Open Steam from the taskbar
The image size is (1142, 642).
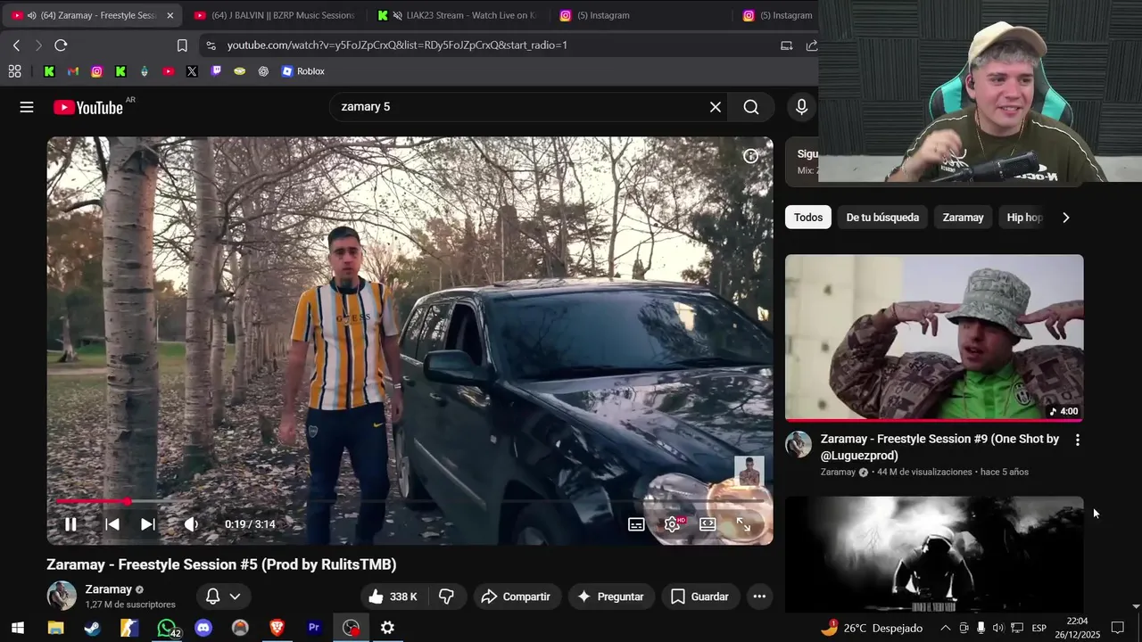92,628
